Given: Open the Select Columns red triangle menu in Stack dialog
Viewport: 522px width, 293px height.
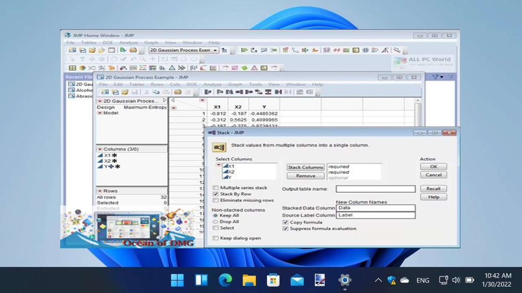Looking at the screenshot, I should click(219, 165).
